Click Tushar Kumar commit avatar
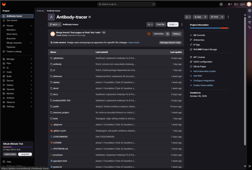 click(53, 34)
